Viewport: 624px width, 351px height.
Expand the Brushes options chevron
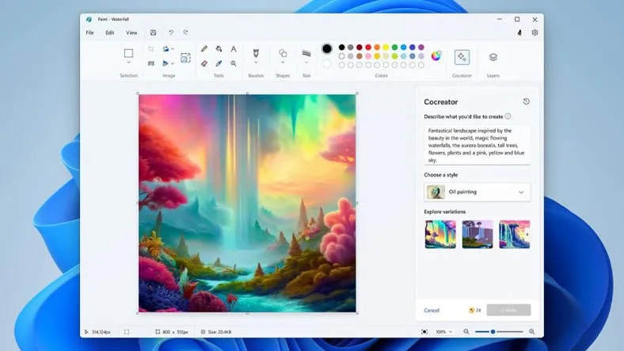point(256,63)
